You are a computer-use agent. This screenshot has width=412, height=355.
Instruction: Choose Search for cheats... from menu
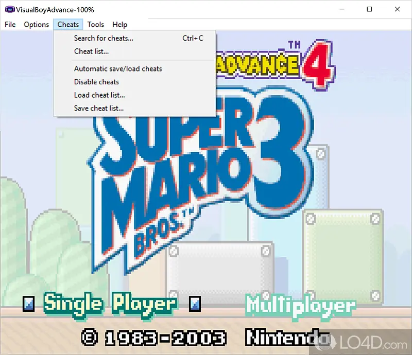click(x=104, y=38)
